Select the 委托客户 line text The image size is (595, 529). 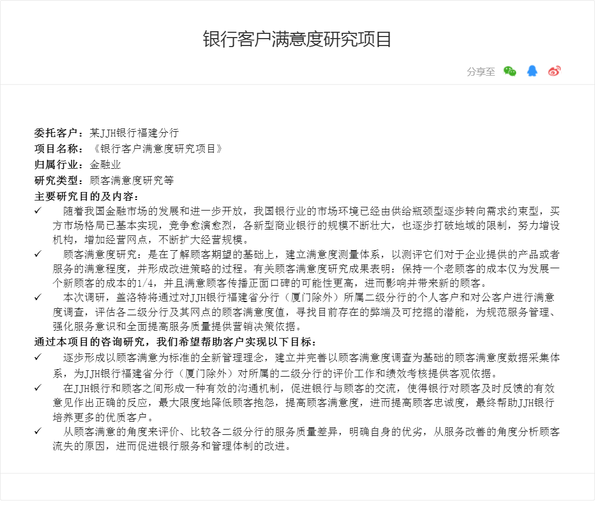[x=107, y=133]
